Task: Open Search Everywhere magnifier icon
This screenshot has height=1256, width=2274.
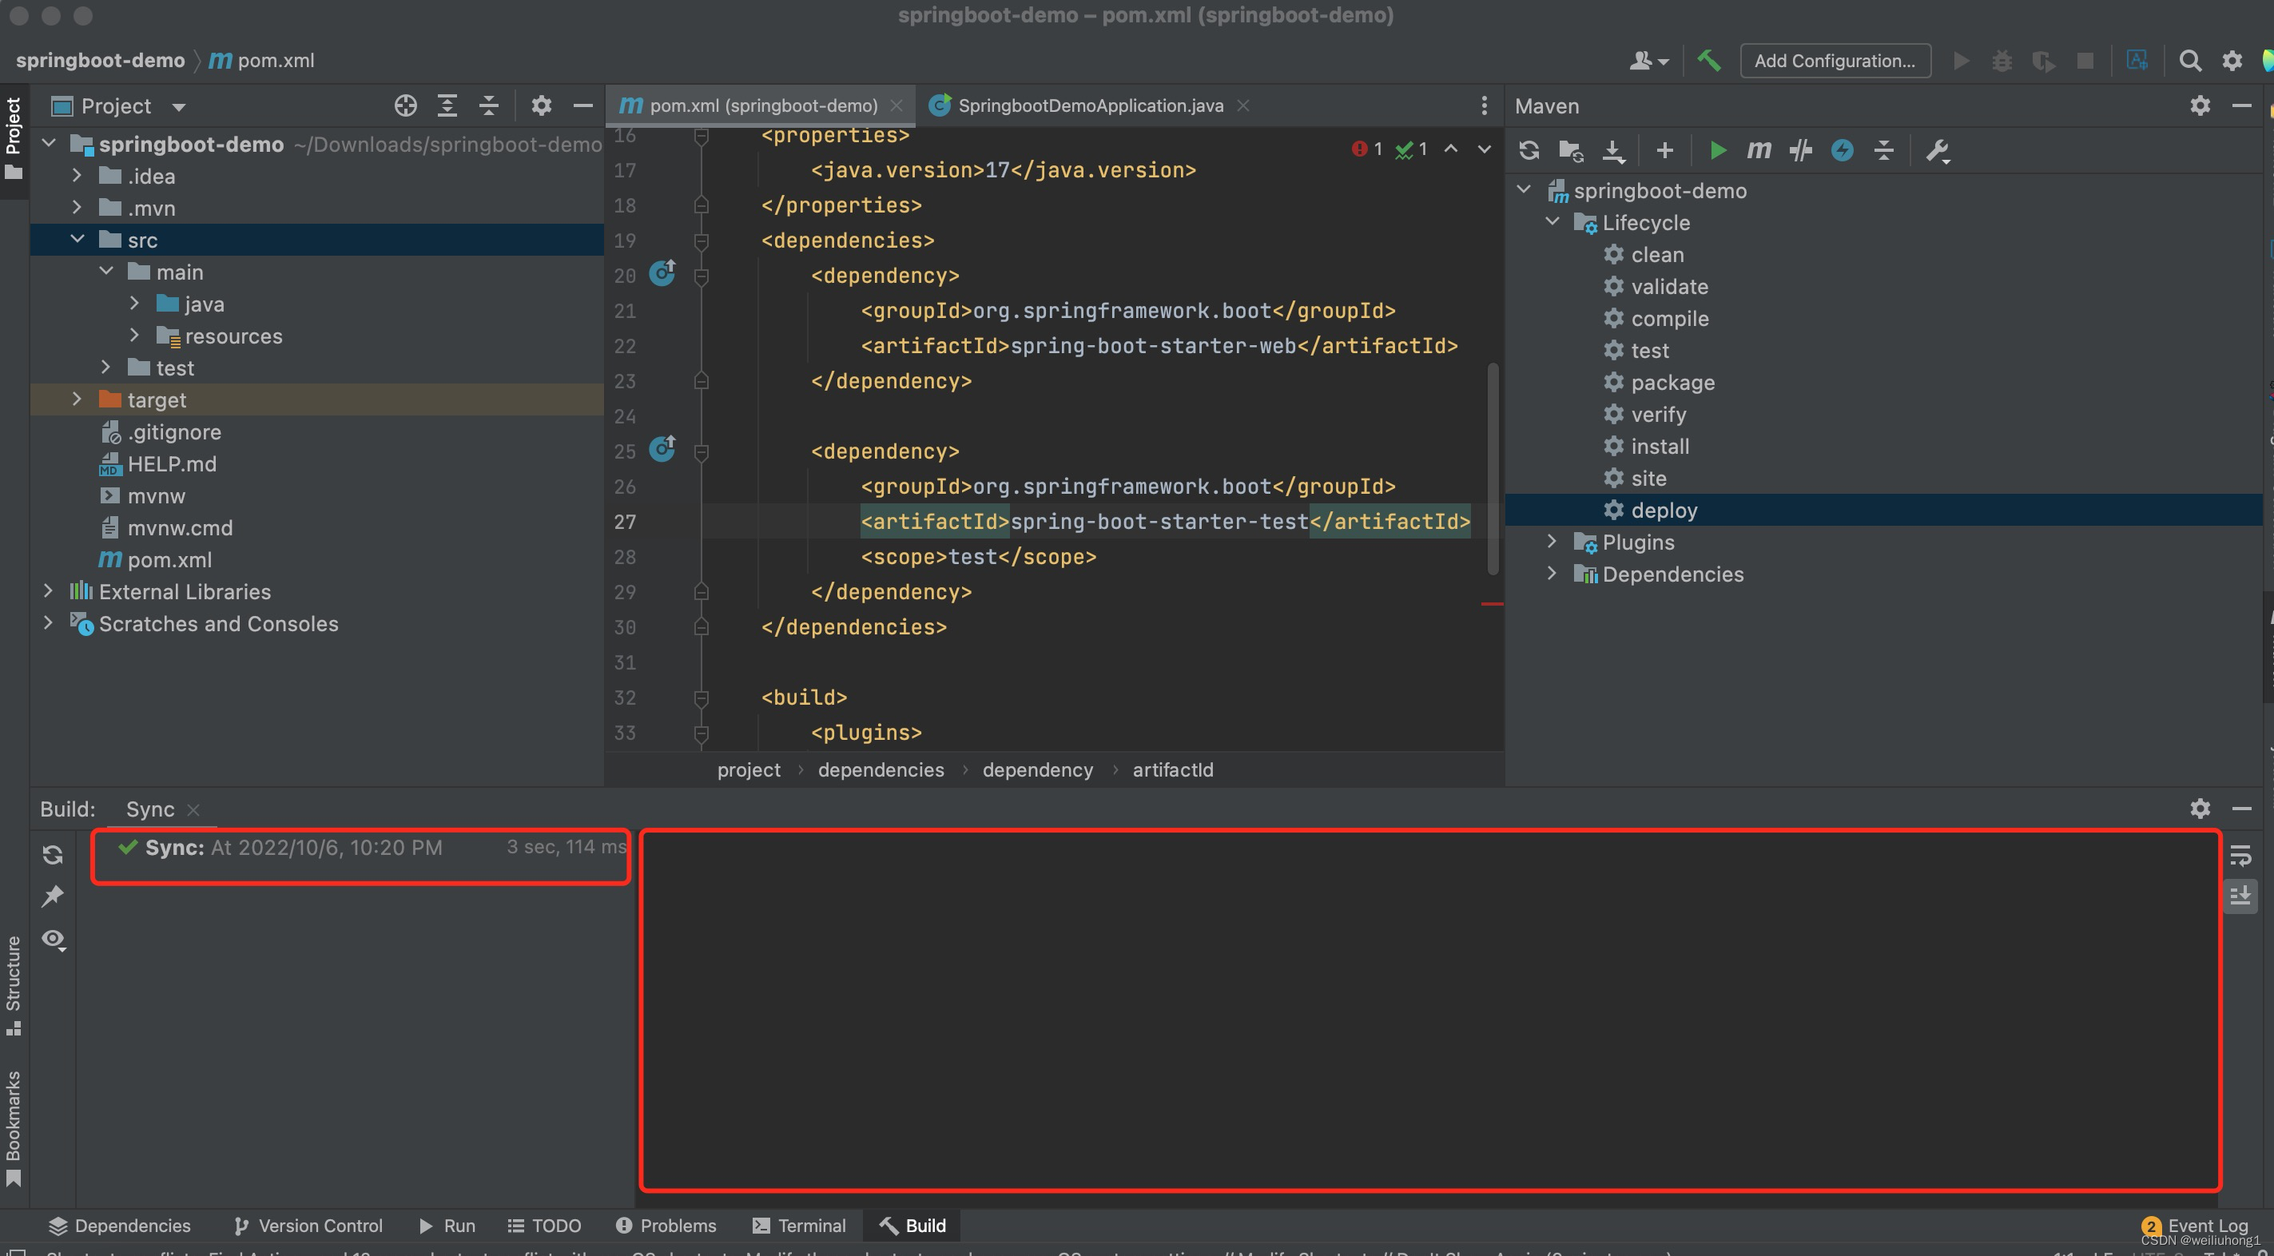Action: click(2191, 60)
